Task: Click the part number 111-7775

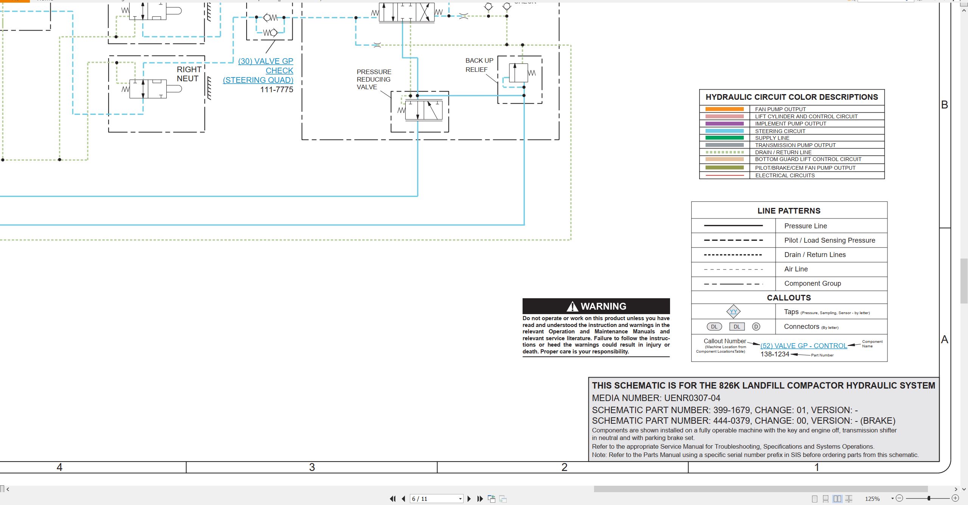Action: (276, 90)
